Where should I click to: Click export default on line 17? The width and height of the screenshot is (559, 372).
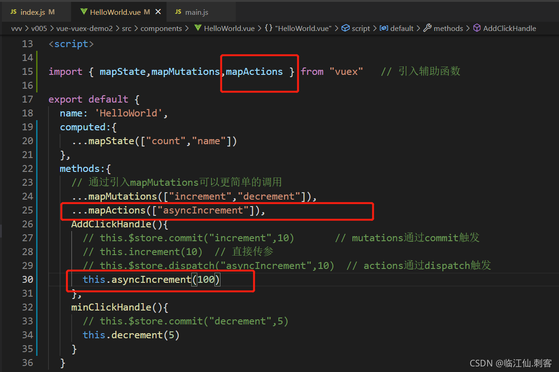tap(88, 99)
